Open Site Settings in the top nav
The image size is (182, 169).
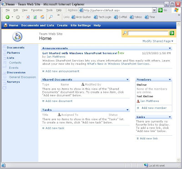pos(81,26)
